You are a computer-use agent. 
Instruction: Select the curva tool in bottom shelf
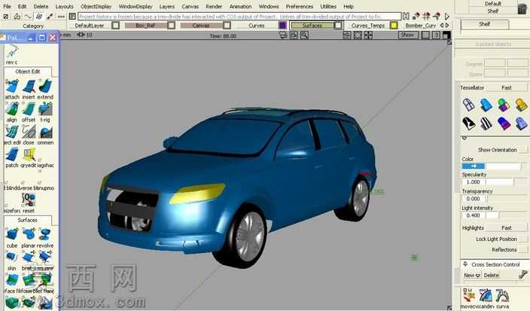click(502, 296)
